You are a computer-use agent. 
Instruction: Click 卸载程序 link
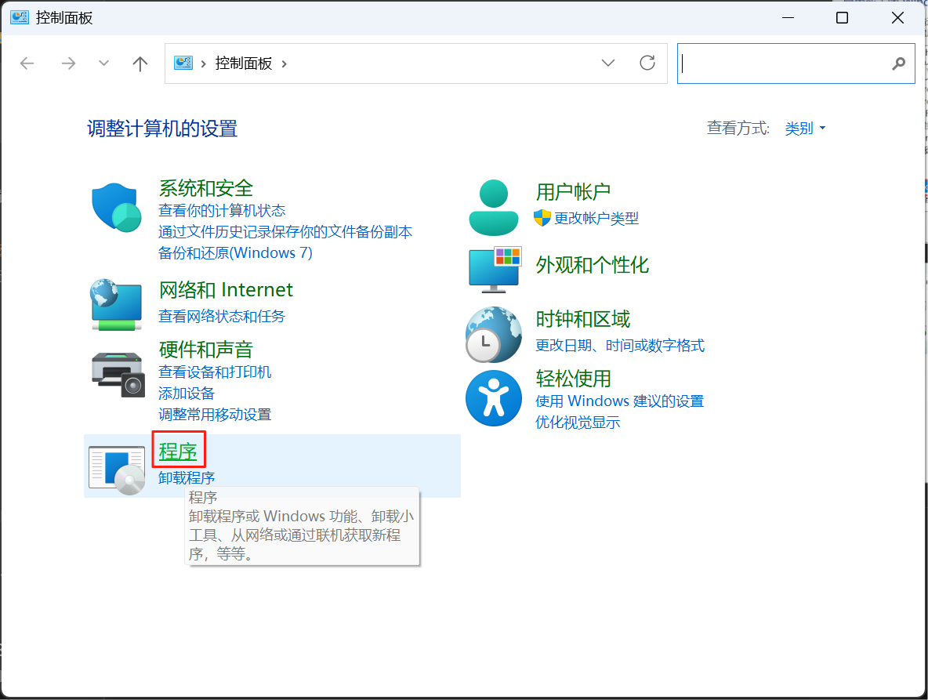coord(187,477)
